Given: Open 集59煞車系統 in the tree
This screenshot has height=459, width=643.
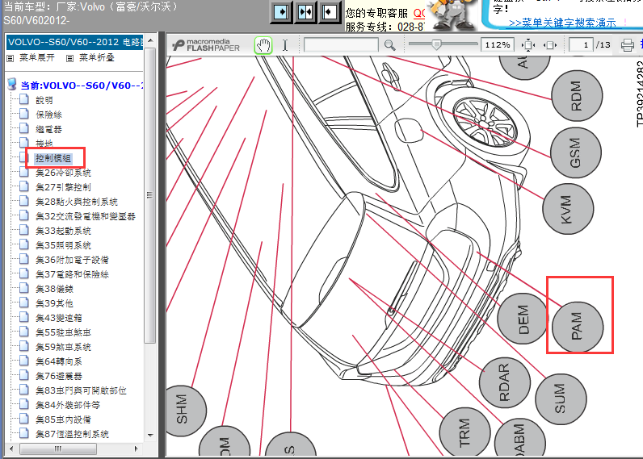Looking at the screenshot, I should pyautogui.click(x=63, y=347).
